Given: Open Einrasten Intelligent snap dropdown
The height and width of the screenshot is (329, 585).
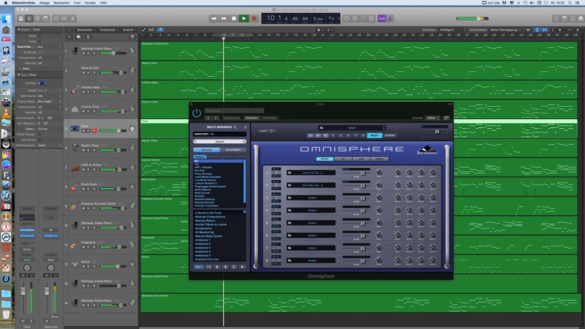Looking at the screenshot, I should (453, 30).
